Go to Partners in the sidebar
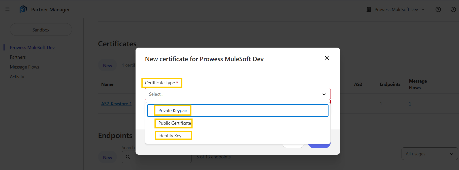Screen dimensions: 459x170 (18, 57)
